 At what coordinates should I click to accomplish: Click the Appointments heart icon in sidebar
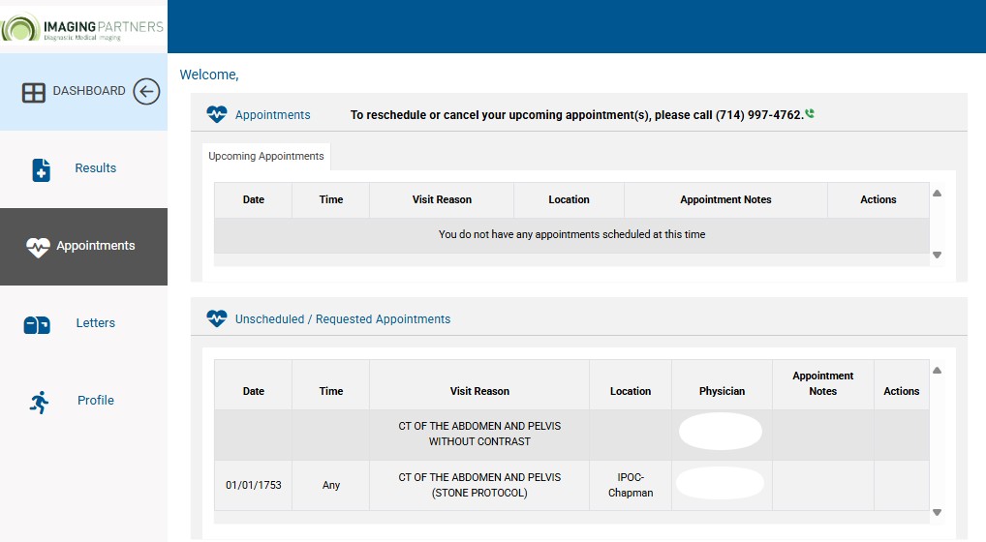38,247
